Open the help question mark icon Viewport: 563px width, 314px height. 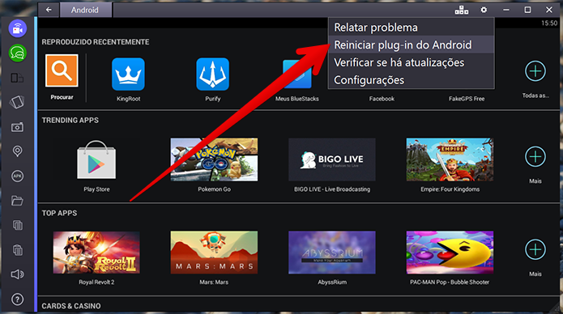pos(17,299)
